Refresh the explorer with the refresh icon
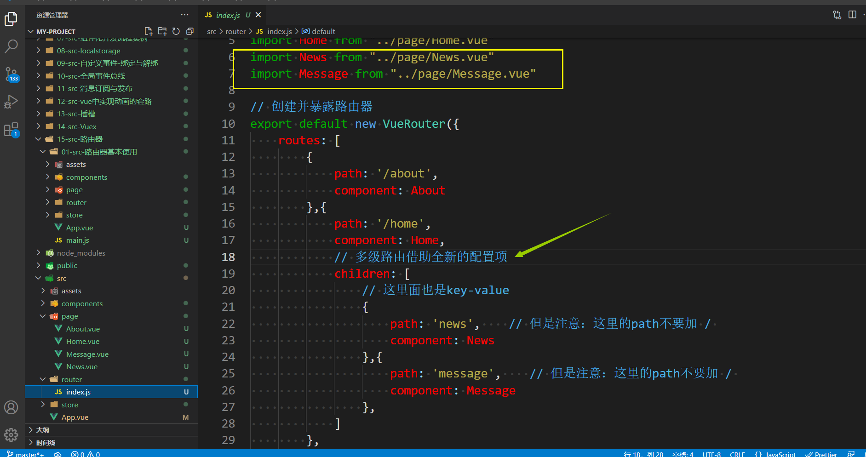 pyautogui.click(x=176, y=31)
